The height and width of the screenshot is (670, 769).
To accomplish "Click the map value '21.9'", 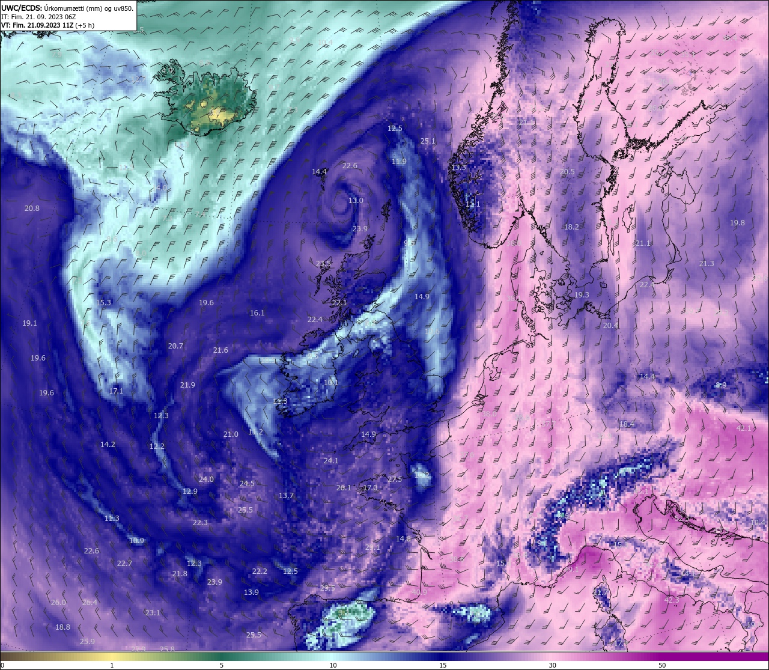I will tap(187, 385).
